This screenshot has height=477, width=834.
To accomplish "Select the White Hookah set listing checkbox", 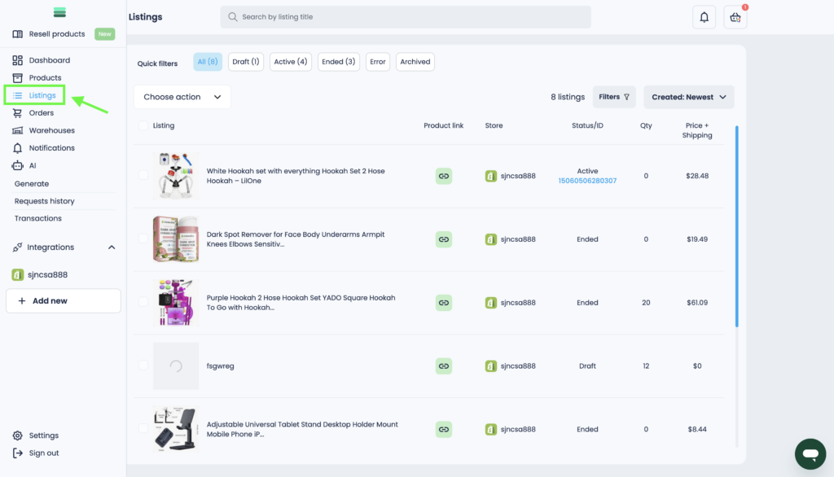I will click(x=143, y=176).
